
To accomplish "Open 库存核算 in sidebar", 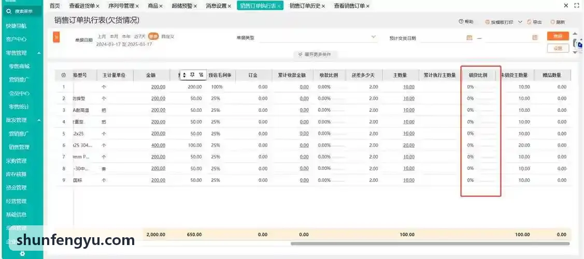I will [x=17, y=174].
